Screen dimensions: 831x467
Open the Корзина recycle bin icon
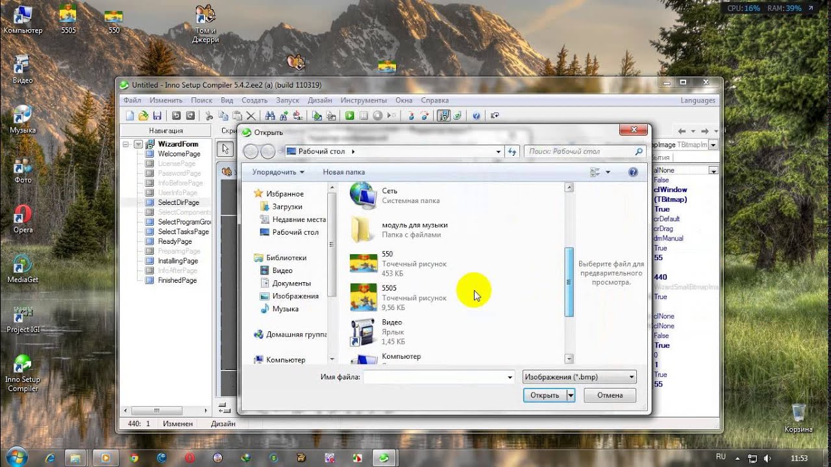[x=799, y=418]
